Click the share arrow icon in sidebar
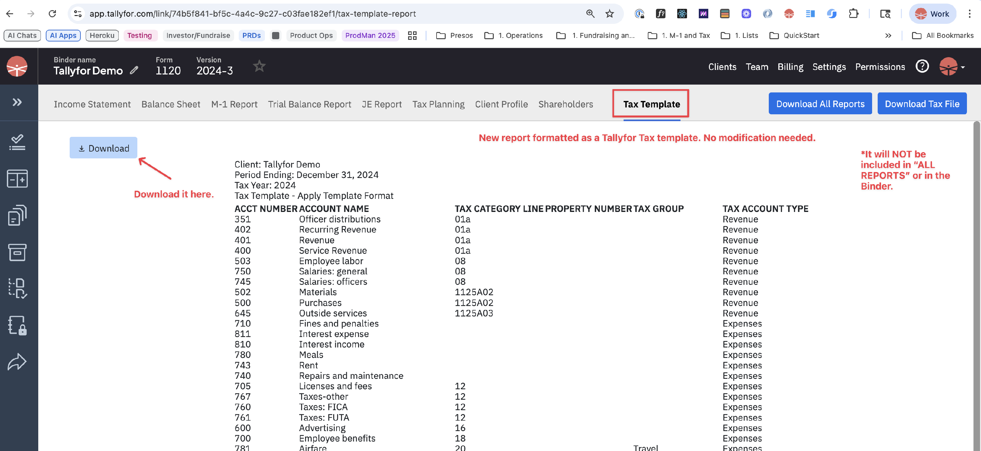The width and height of the screenshot is (981, 451). (17, 362)
